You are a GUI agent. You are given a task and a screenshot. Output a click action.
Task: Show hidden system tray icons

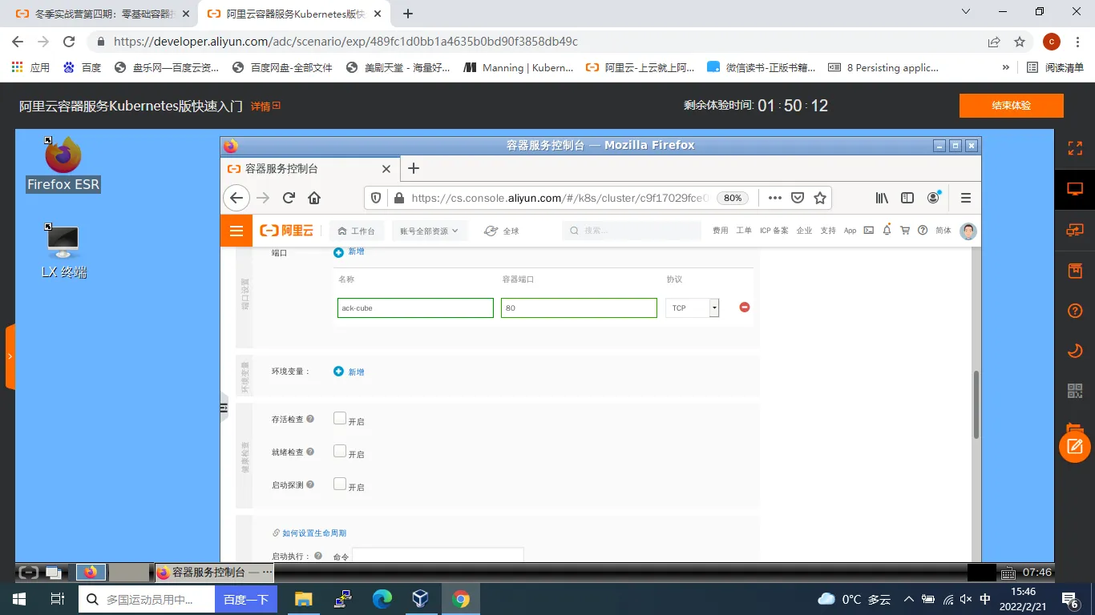tap(908, 599)
